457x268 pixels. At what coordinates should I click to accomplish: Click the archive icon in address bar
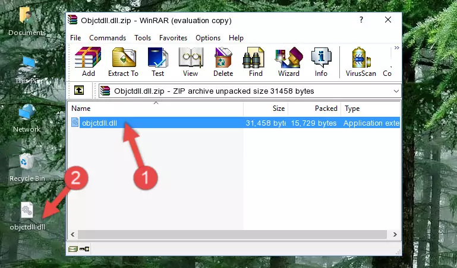coord(105,91)
